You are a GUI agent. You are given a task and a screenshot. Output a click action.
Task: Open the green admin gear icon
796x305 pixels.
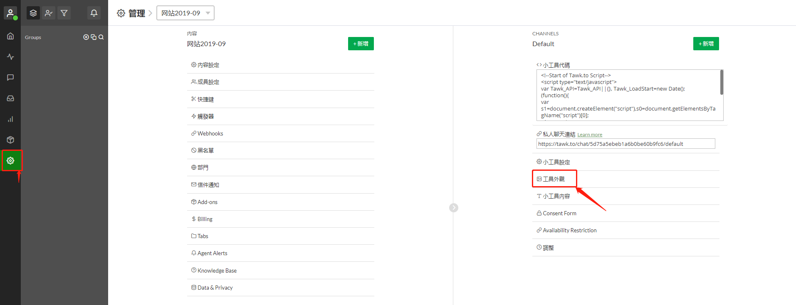pos(11,160)
